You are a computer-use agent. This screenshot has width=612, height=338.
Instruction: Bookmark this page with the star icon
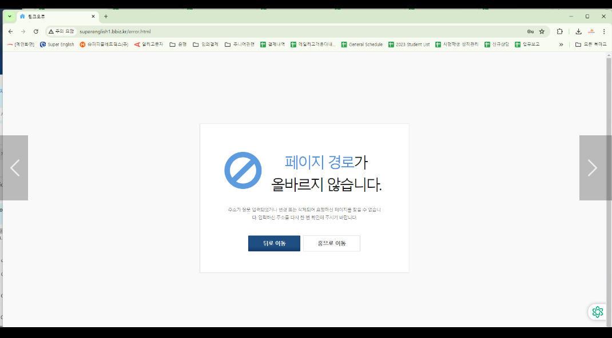point(542,31)
